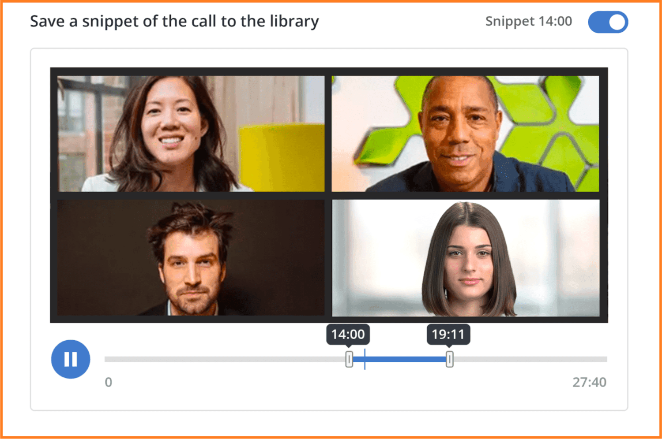Click the 0 start time label

pos(109,382)
